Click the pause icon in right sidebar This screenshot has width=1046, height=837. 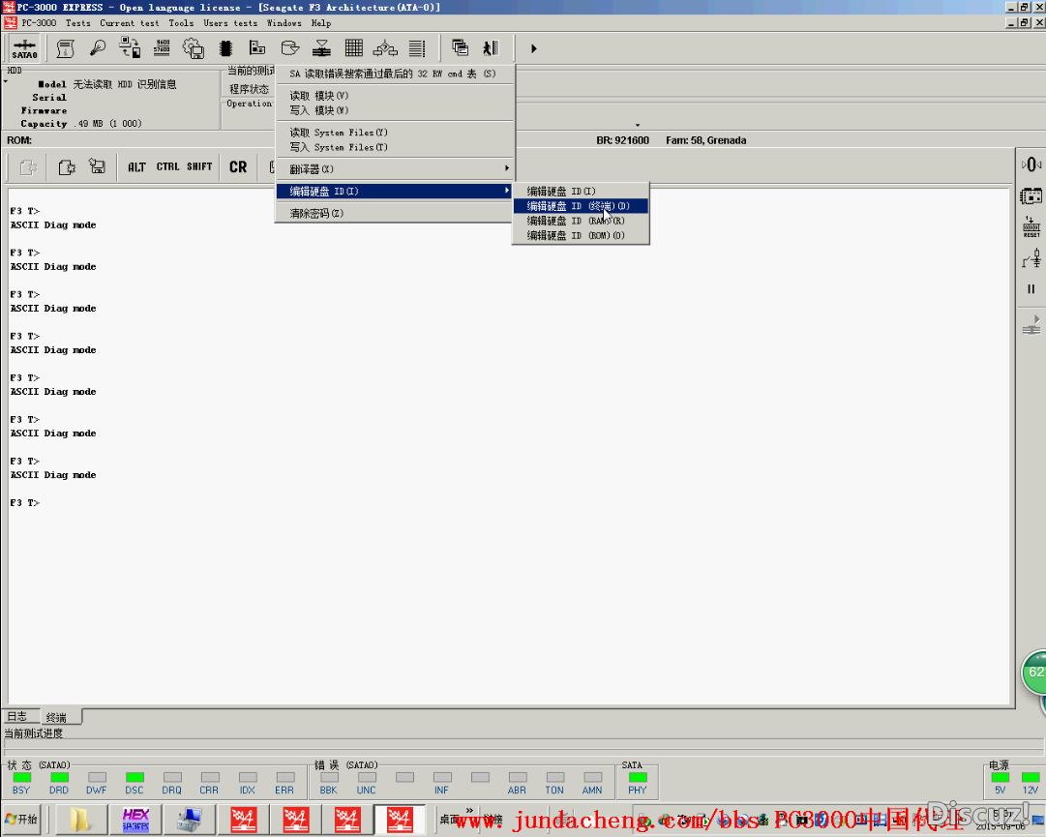pos(1031,289)
